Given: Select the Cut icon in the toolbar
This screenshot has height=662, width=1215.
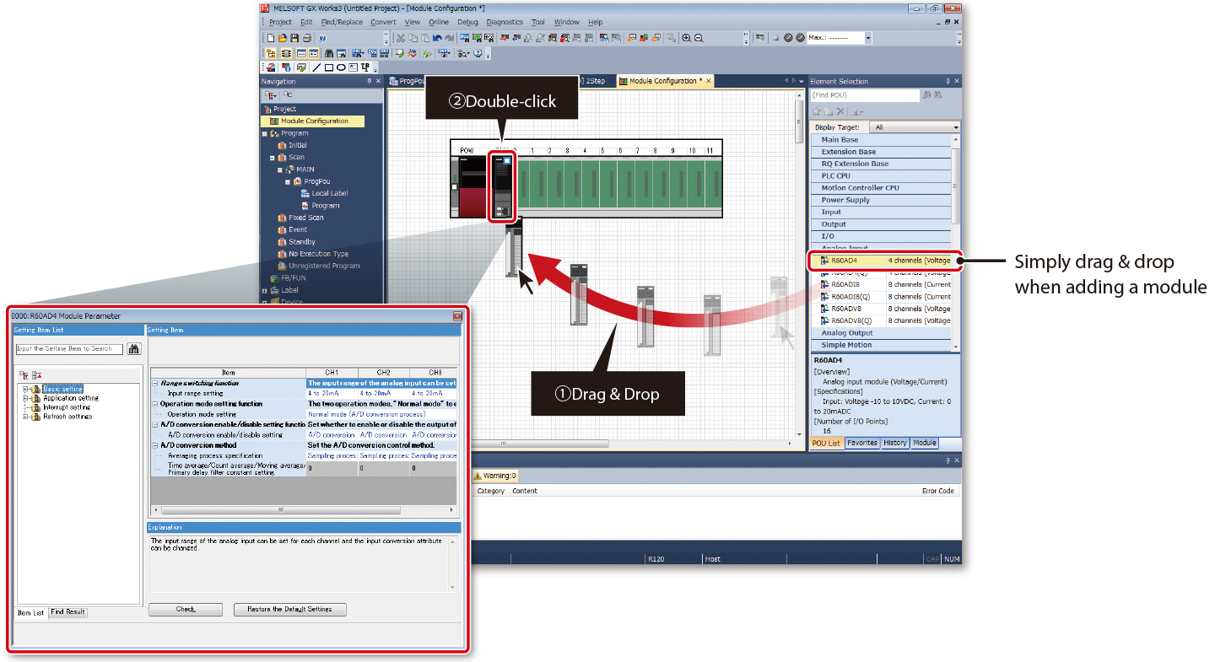Looking at the screenshot, I should (x=400, y=38).
